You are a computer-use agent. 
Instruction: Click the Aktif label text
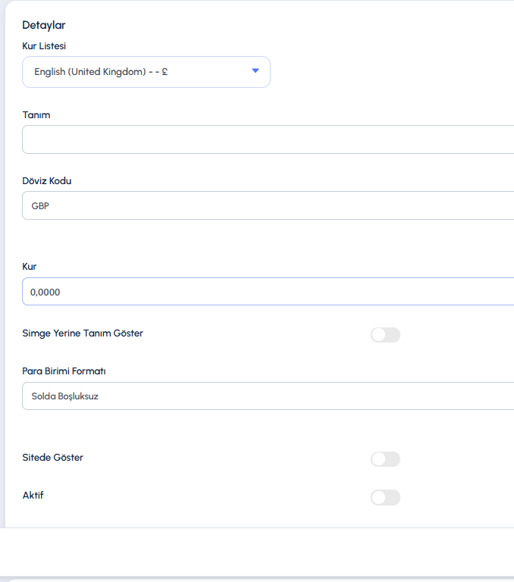(33, 495)
